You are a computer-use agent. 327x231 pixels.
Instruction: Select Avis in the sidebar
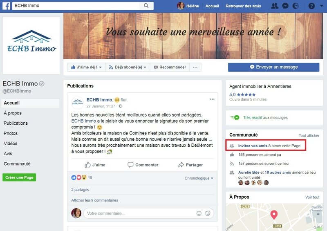click(8, 154)
